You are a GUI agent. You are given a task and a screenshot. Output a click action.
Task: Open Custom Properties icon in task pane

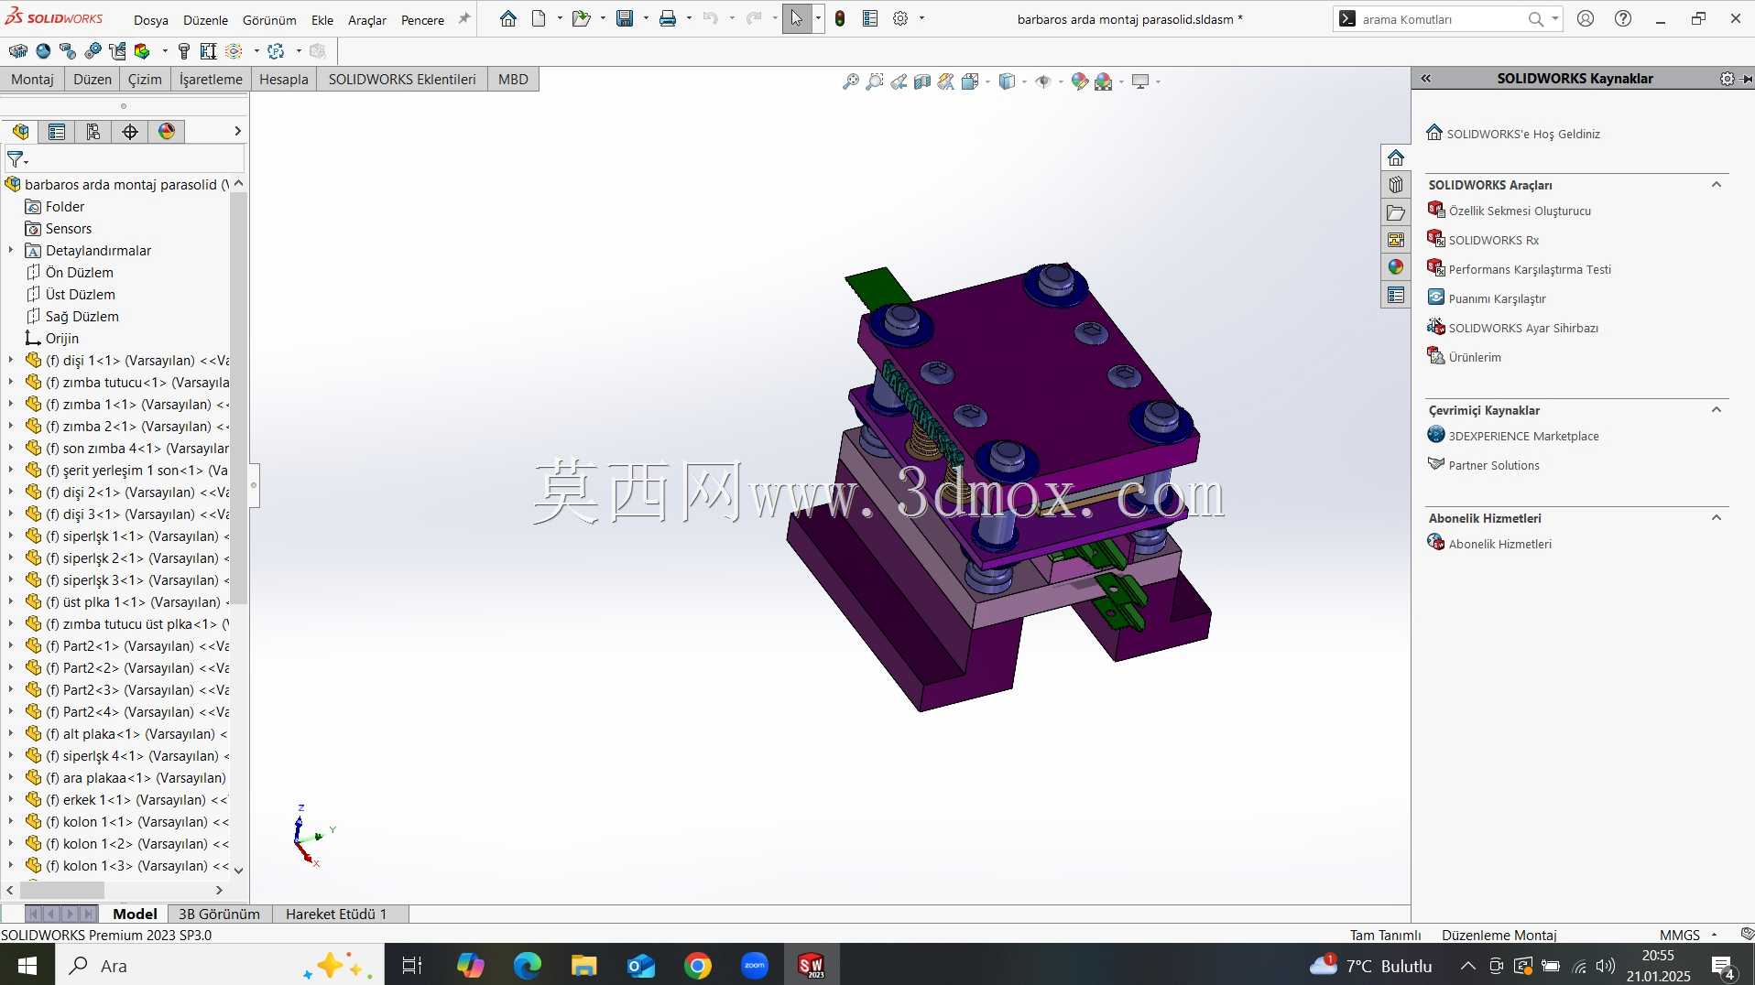pos(1396,295)
